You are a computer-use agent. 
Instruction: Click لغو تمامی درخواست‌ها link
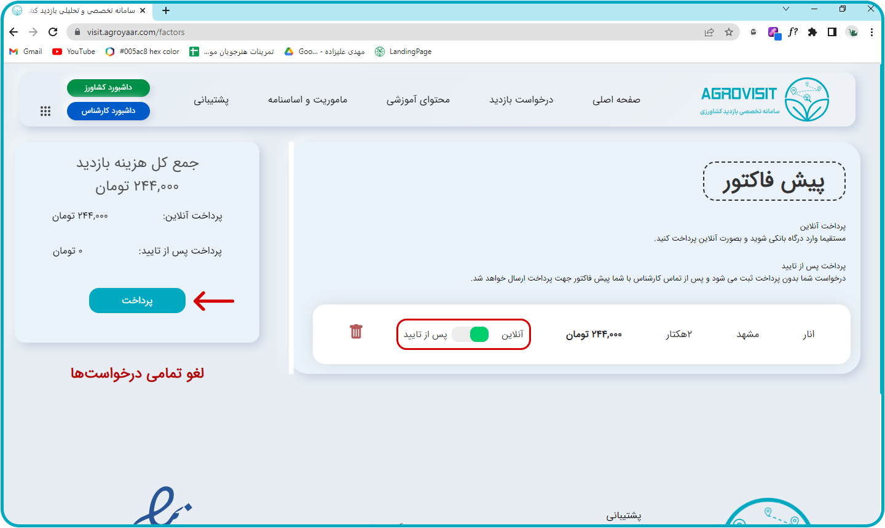(x=137, y=373)
